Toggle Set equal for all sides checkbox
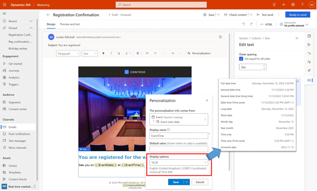This screenshot has height=191, width=317. [241, 59]
